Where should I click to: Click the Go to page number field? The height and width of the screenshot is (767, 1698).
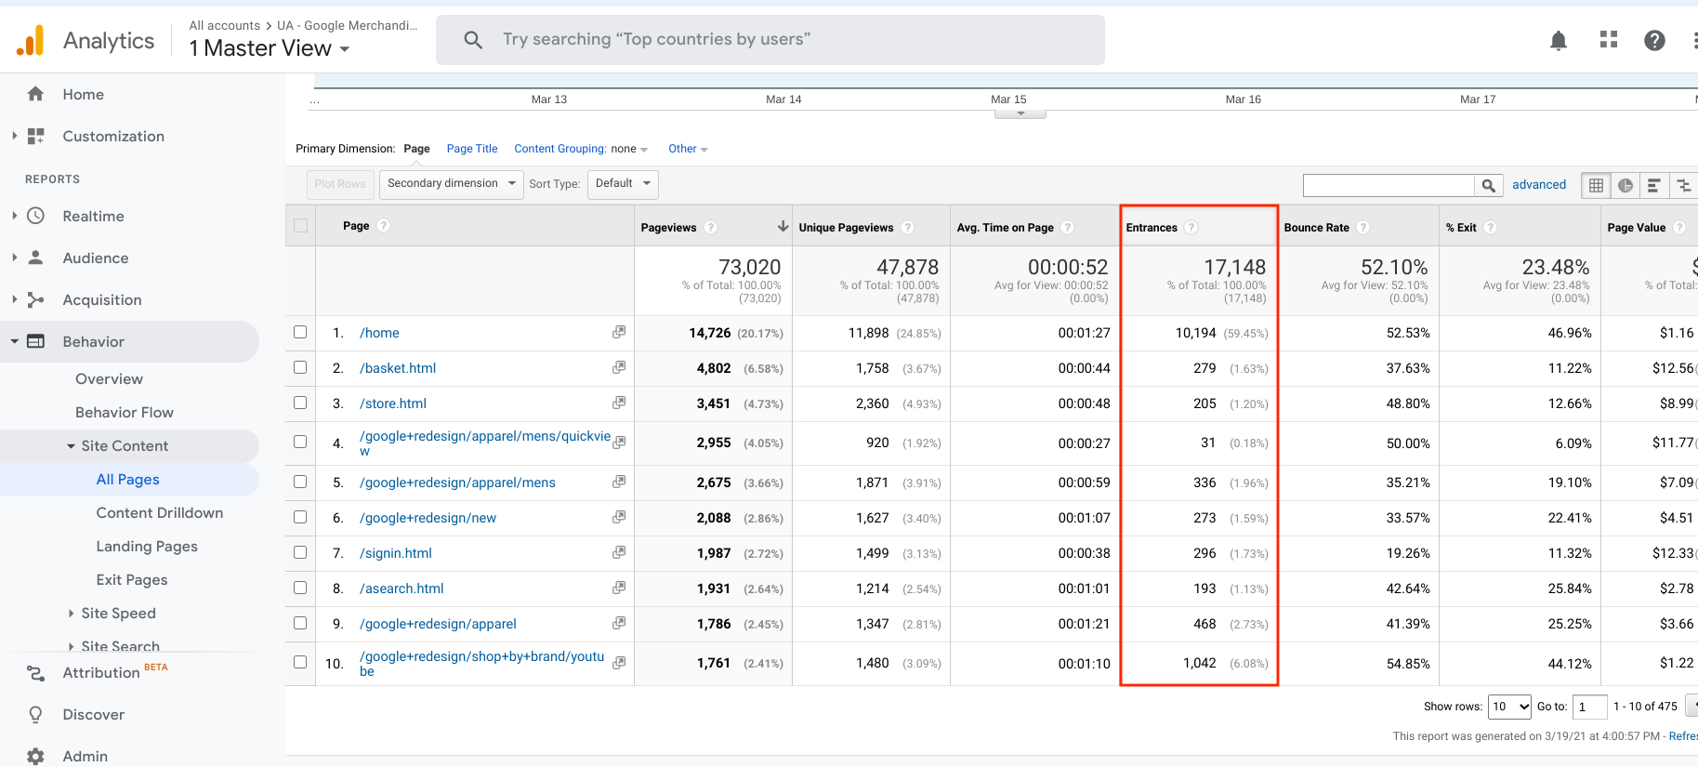(x=1589, y=707)
